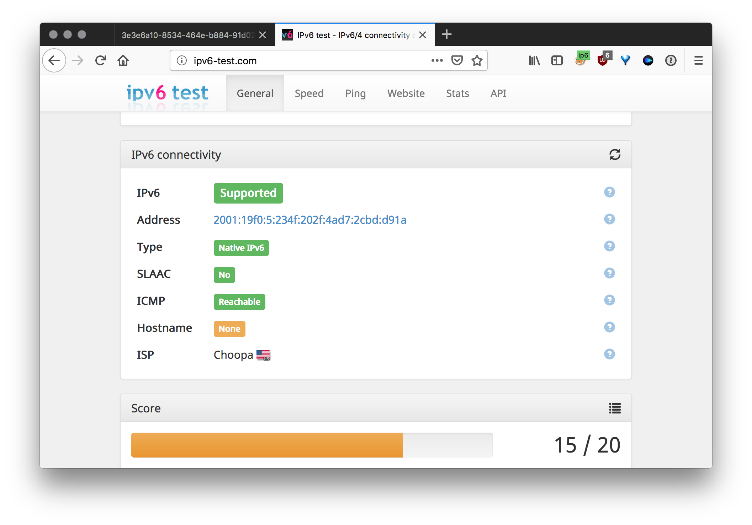This screenshot has height=525, width=752.
Task: Click the orange score progress bar
Action: (x=267, y=445)
